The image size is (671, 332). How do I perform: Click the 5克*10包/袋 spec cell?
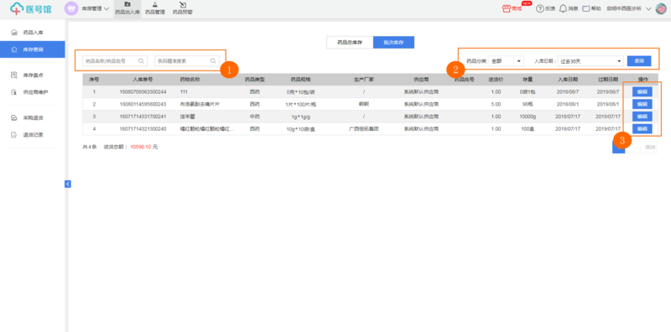pos(300,92)
